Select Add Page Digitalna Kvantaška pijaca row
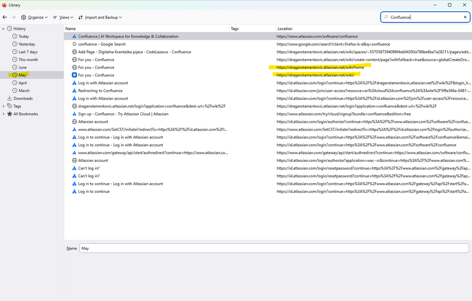This screenshot has width=472, height=301. click(x=268, y=52)
